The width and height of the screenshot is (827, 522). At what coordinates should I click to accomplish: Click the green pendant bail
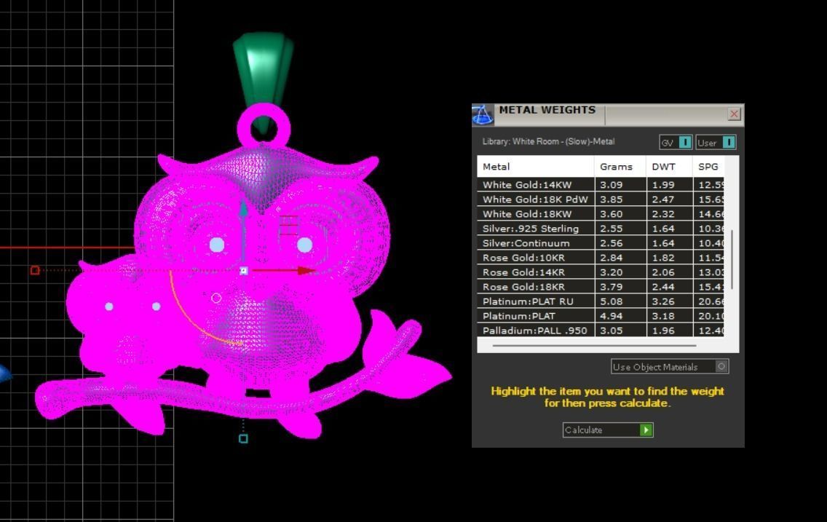coord(264,68)
